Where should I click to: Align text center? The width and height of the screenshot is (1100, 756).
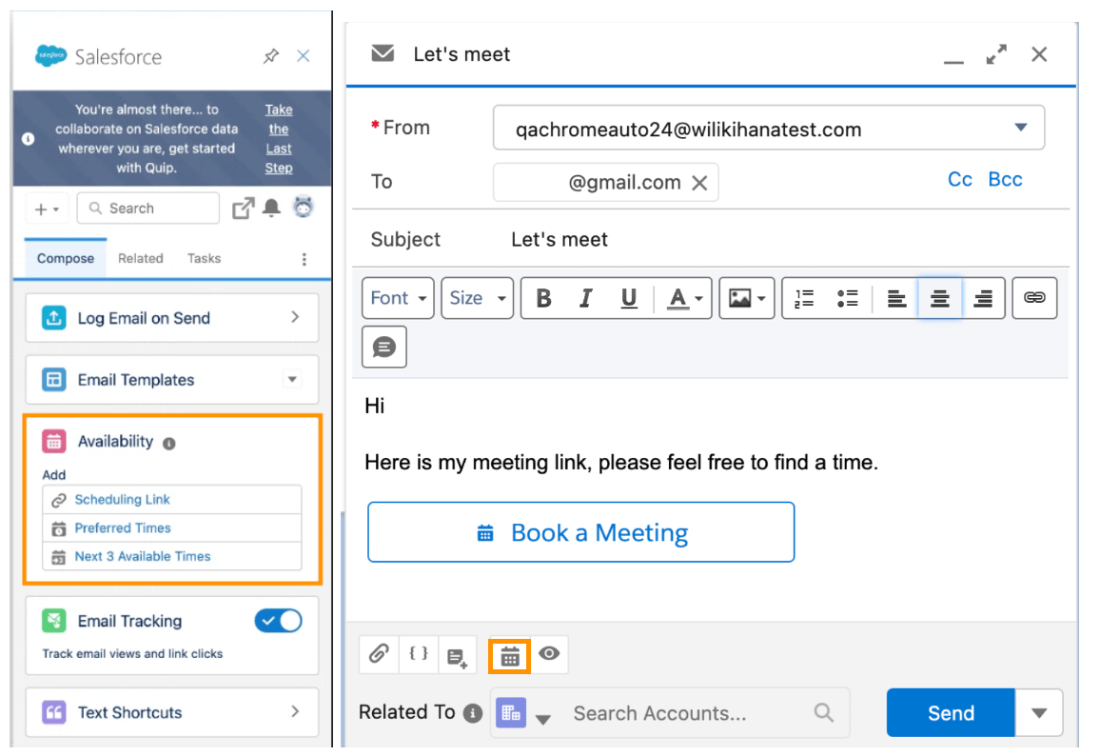(x=940, y=298)
